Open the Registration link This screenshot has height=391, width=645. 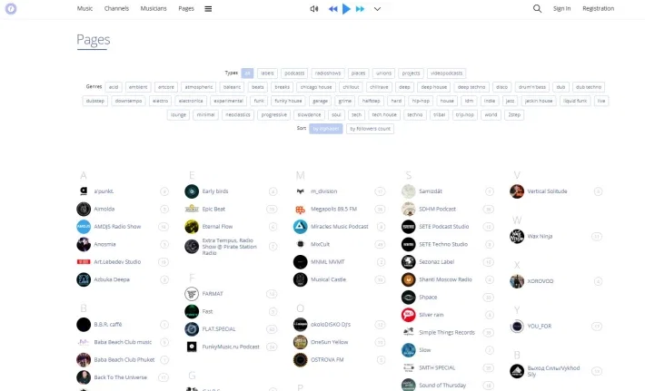pos(598,8)
